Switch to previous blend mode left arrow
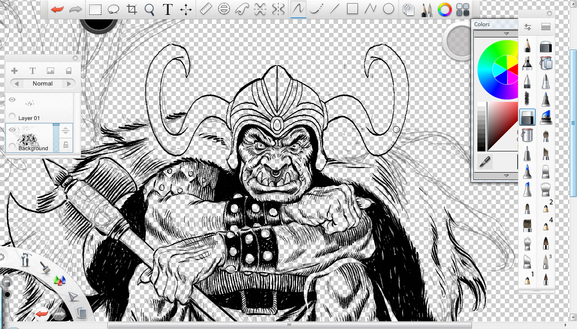The height and width of the screenshot is (329, 577). click(x=16, y=83)
